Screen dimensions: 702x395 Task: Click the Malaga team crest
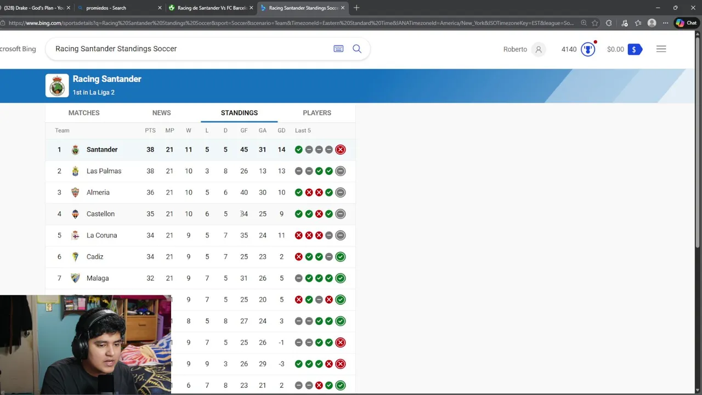pos(76,278)
